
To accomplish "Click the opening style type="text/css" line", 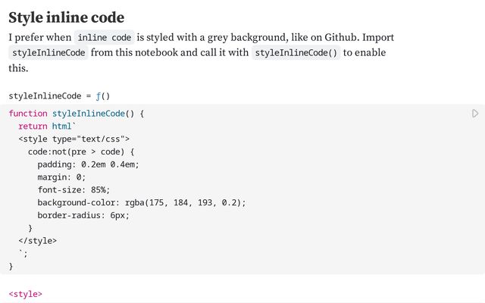I will pos(74,139).
